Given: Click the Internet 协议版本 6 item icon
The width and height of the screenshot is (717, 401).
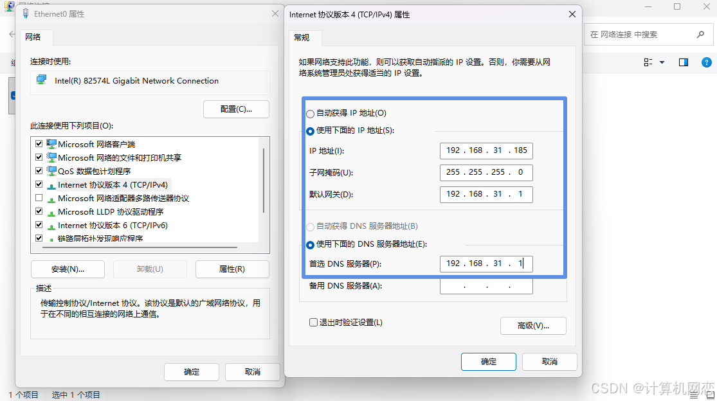Looking at the screenshot, I should coord(51,226).
